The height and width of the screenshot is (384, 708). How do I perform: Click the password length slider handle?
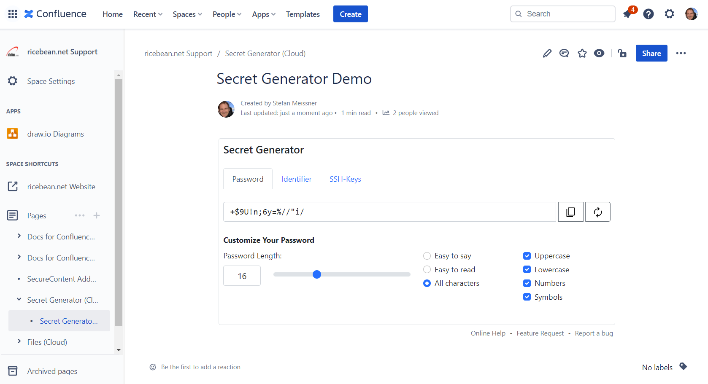(317, 274)
